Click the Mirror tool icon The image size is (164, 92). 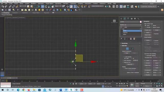(x=106, y=7)
